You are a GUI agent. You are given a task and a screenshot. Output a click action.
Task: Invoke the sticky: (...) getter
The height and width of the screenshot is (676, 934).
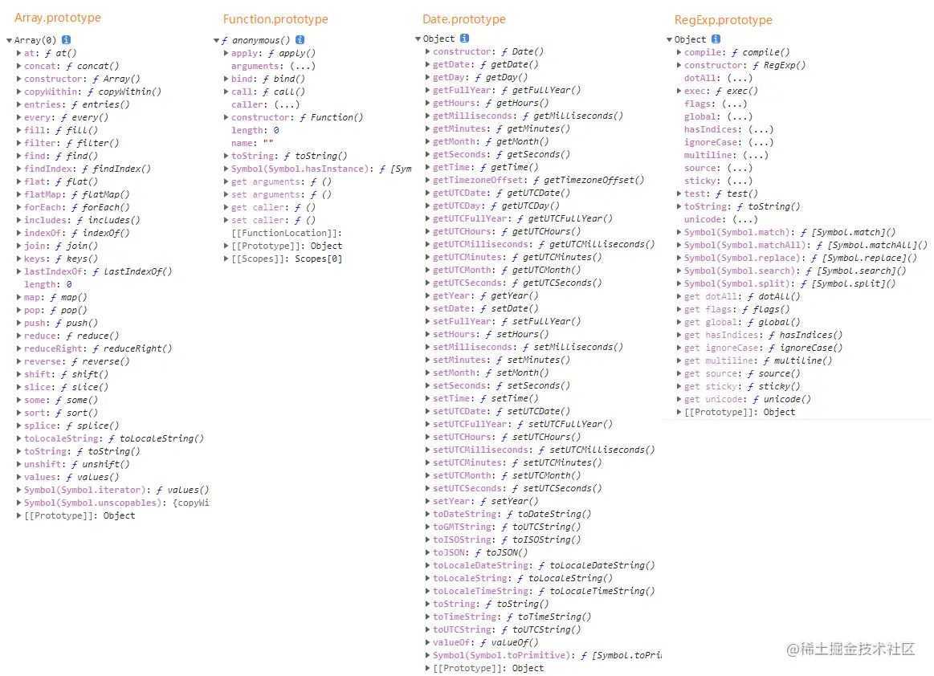coord(739,181)
